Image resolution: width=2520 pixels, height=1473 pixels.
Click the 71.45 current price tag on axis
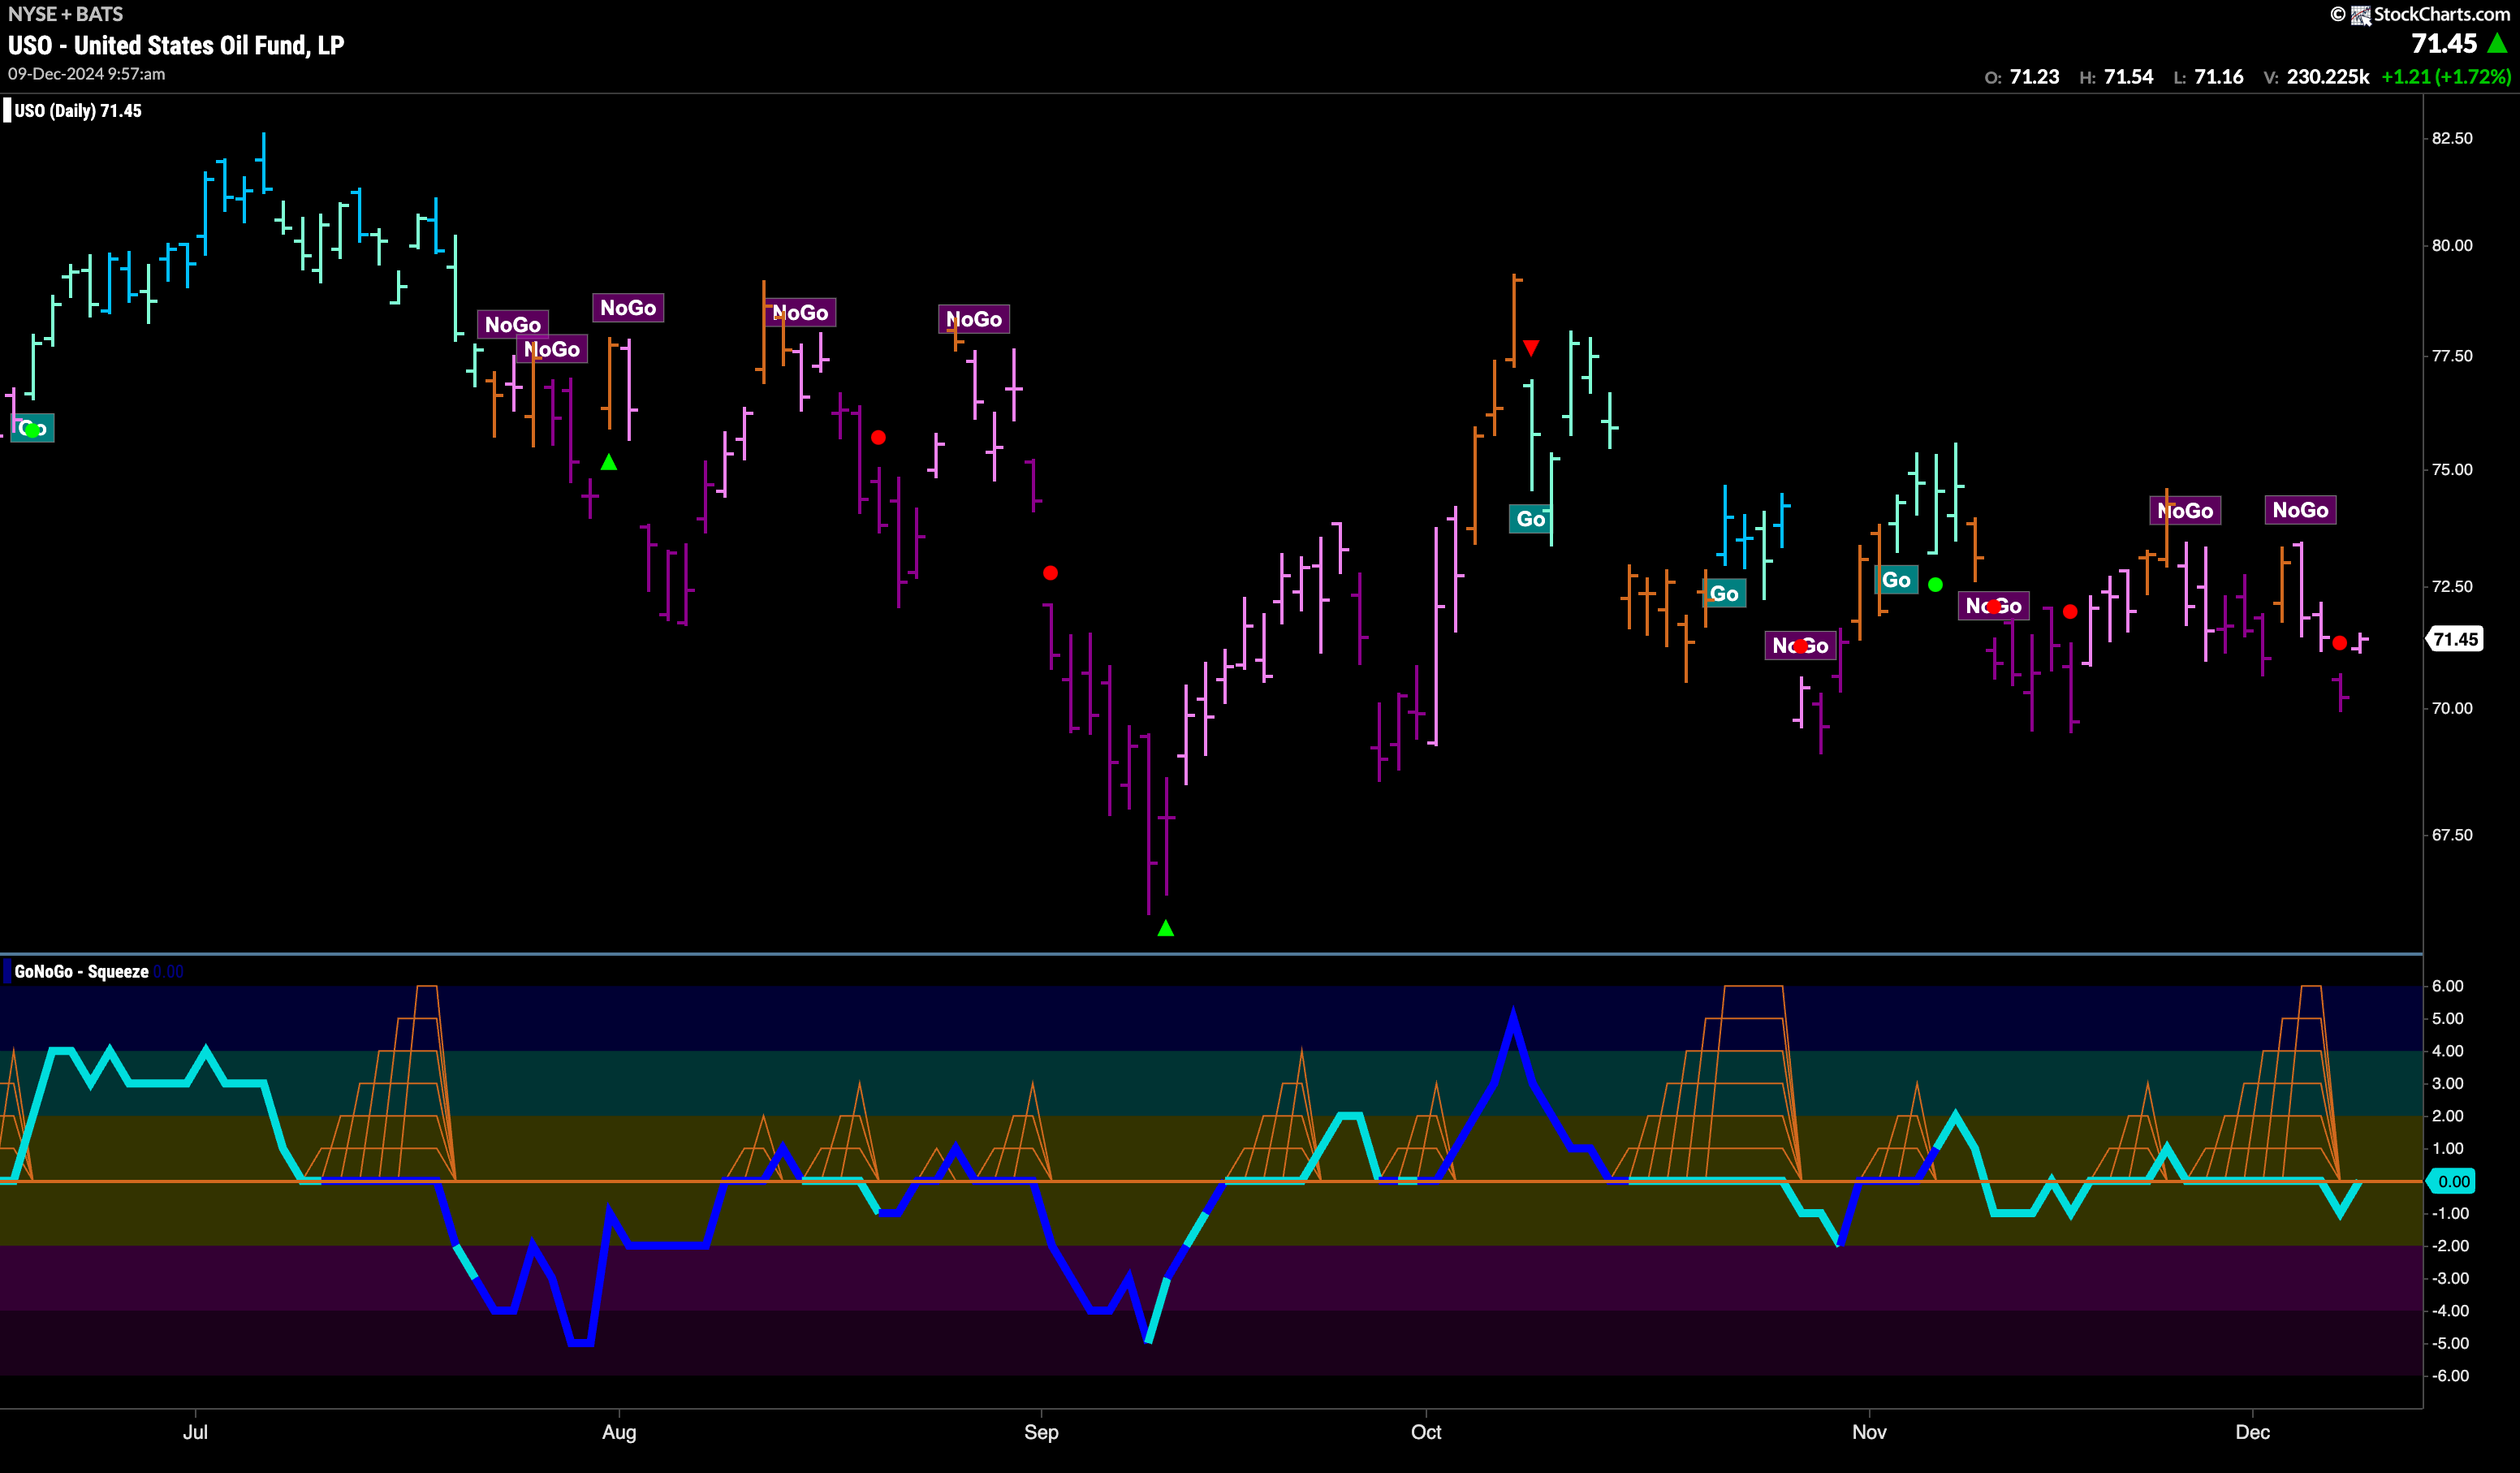point(2455,639)
